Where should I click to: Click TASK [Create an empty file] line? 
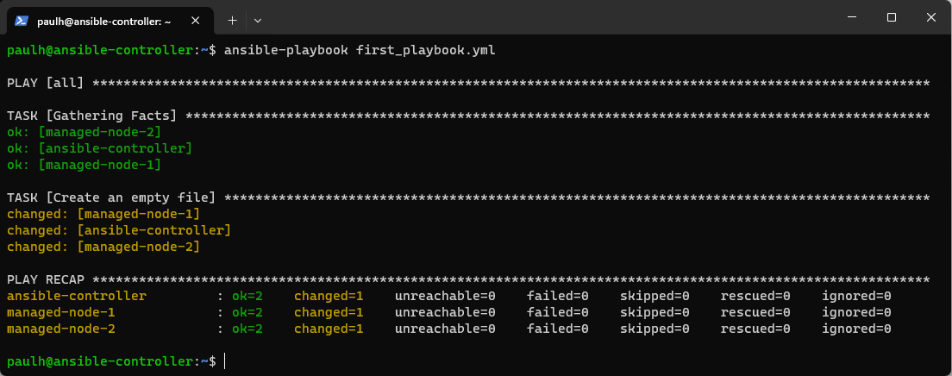point(468,198)
